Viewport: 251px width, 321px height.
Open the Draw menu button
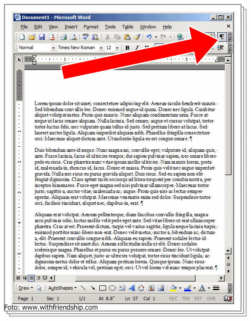(26, 288)
